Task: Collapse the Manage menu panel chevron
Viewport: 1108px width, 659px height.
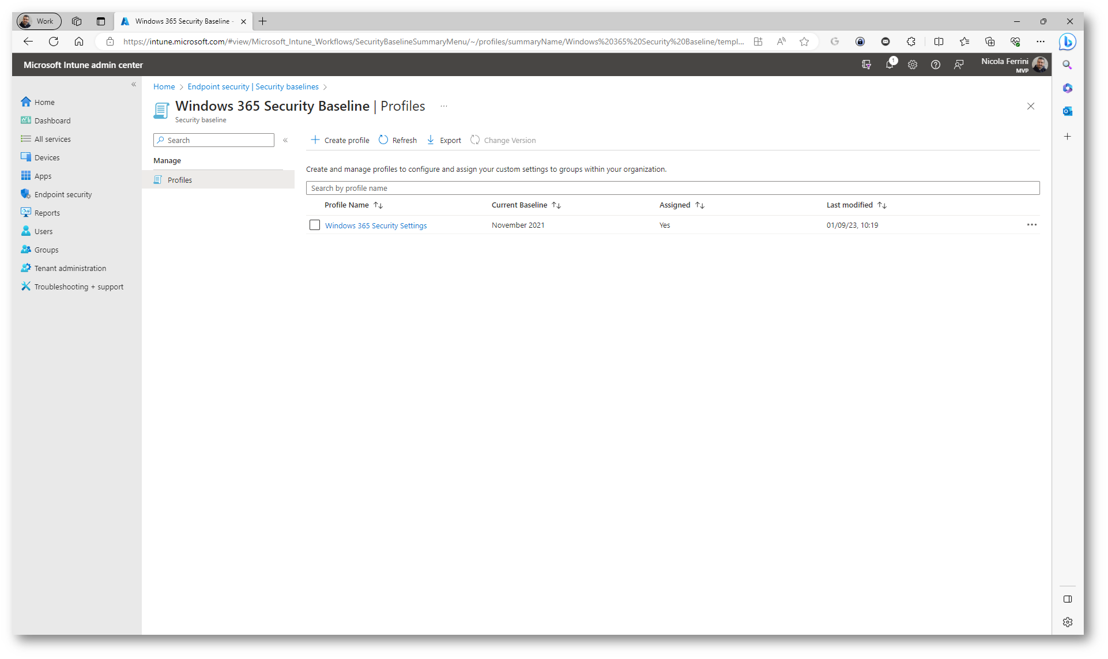Action: click(x=285, y=140)
